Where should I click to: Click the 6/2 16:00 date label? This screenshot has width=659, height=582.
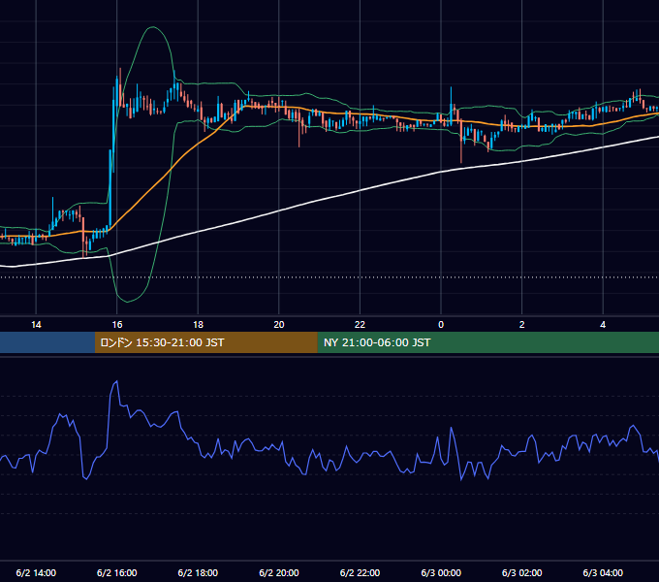point(117,572)
